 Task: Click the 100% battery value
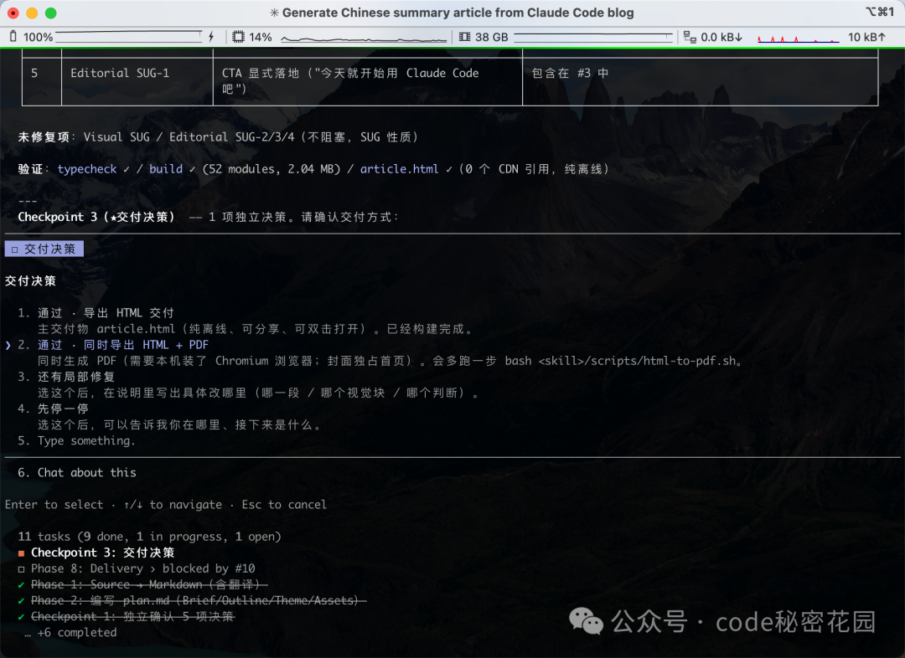(x=38, y=37)
